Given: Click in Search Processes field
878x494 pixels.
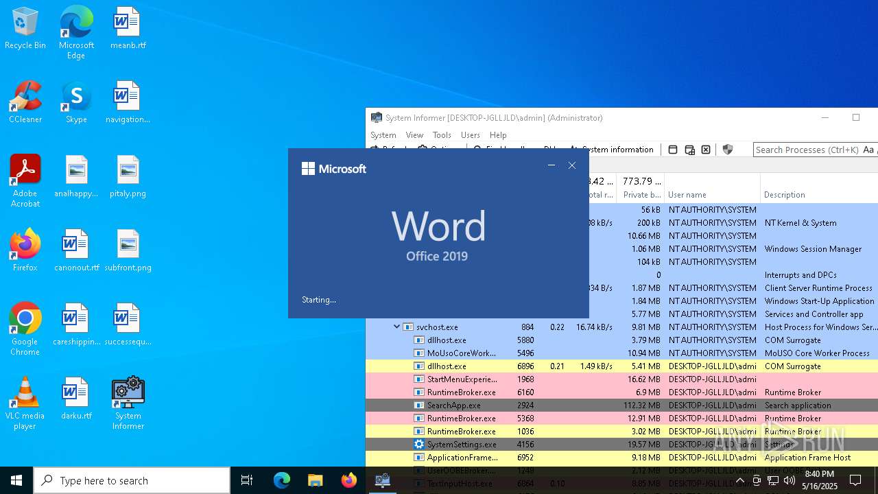Looking at the screenshot, I should pyautogui.click(x=807, y=150).
